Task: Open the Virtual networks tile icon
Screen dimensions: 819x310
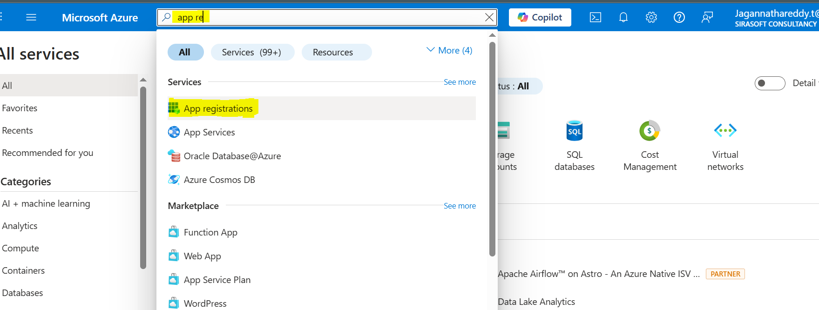Action: click(x=725, y=130)
